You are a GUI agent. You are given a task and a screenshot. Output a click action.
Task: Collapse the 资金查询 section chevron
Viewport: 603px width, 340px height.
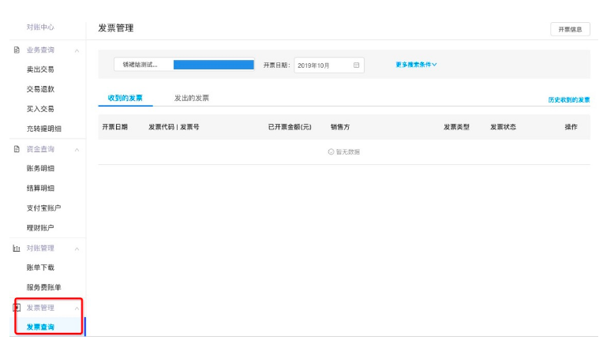point(77,150)
